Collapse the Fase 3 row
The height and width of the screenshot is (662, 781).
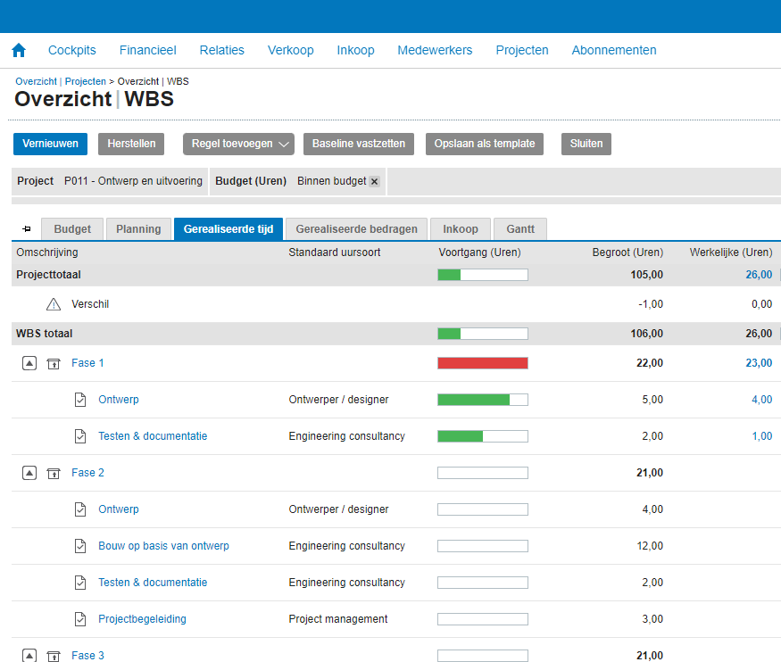pos(29,656)
